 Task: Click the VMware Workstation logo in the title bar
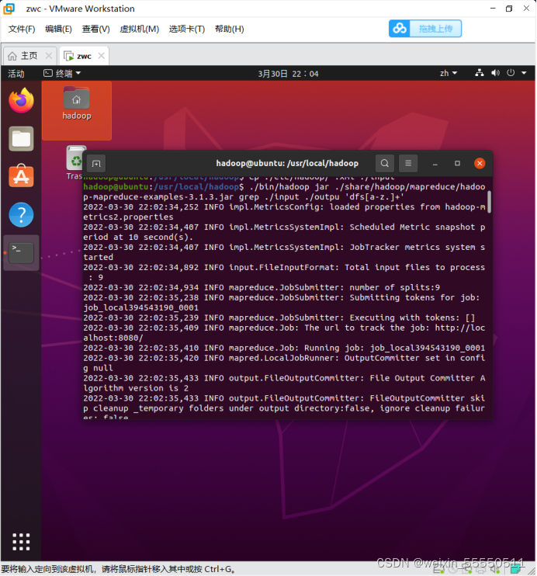(x=9, y=9)
